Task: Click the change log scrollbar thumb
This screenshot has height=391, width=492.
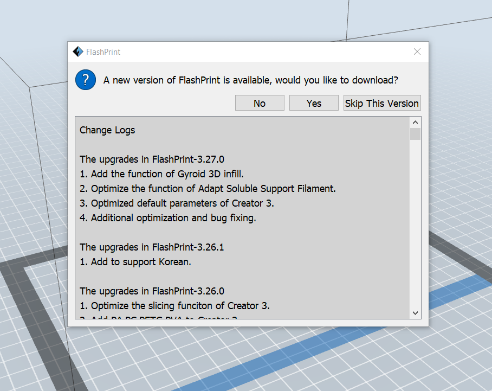Action: [x=415, y=134]
